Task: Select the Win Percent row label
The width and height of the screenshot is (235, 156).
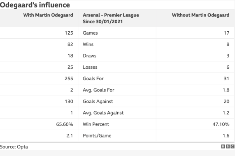Action: 96,124
